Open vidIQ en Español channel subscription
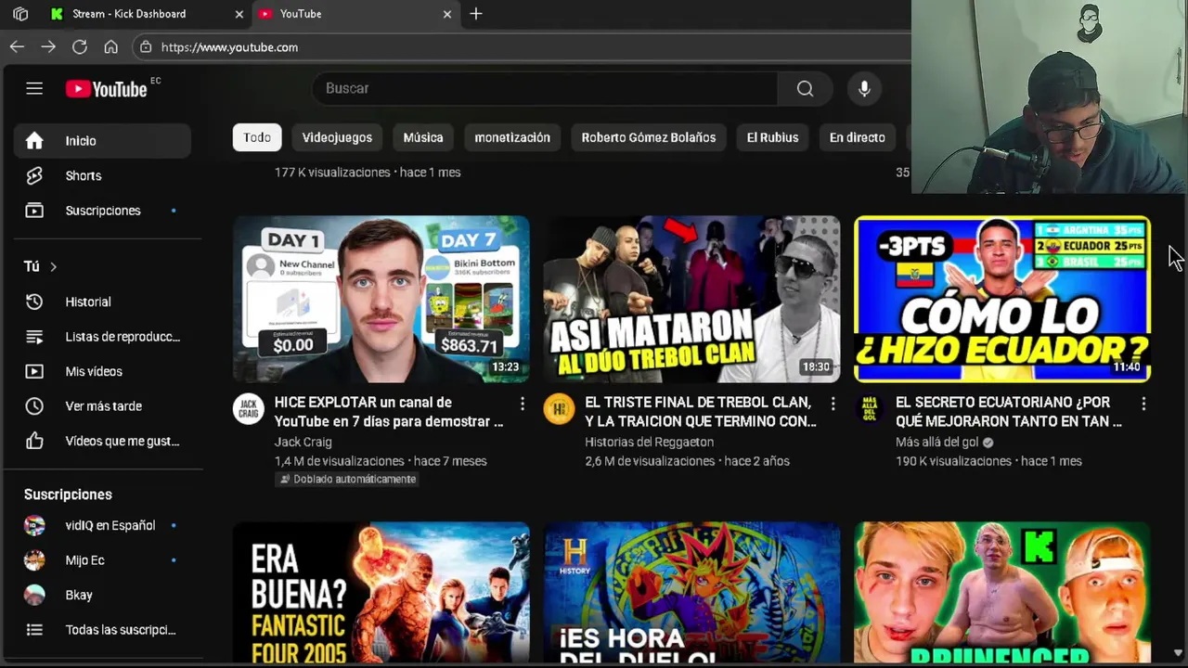Image resolution: width=1188 pixels, height=668 pixels. 102,525
